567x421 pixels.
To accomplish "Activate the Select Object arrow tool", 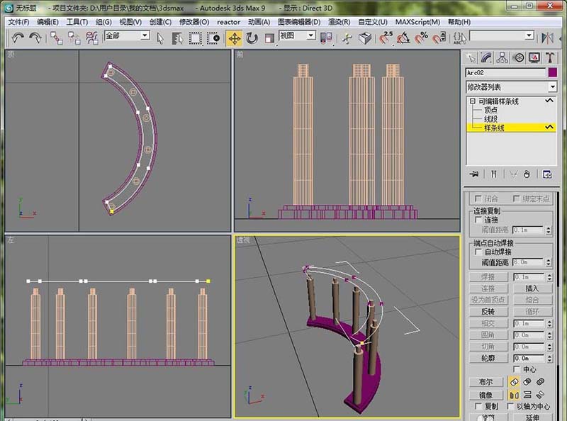I will pos(160,38).
